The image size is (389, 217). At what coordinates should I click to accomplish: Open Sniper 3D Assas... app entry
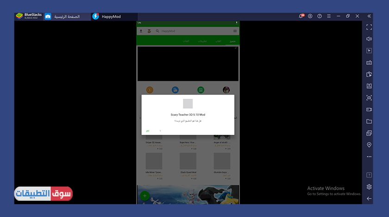pos(154,143)
